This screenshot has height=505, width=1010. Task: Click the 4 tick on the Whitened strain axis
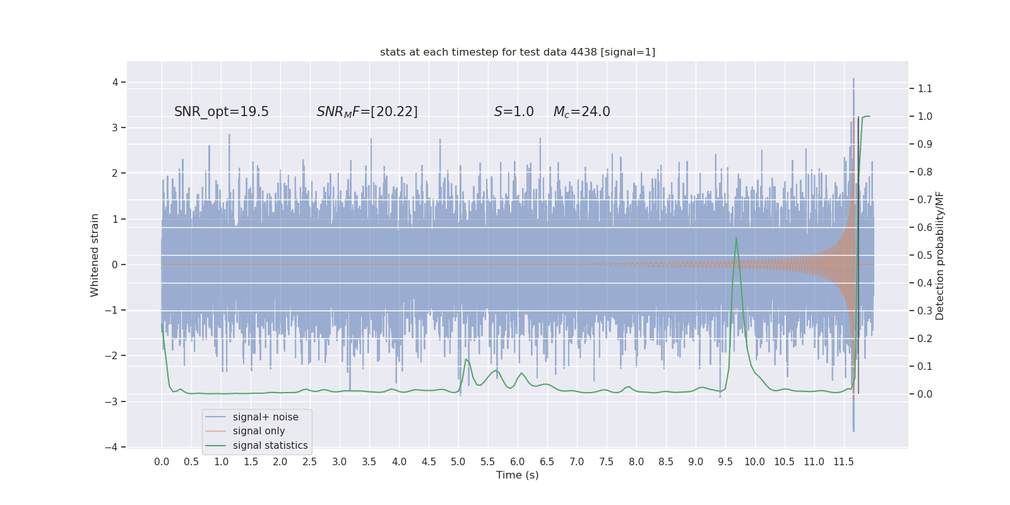point(115,82)
